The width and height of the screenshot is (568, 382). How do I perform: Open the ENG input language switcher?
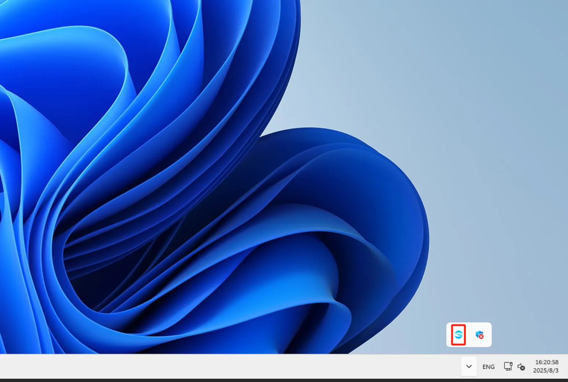coord(488,367)
